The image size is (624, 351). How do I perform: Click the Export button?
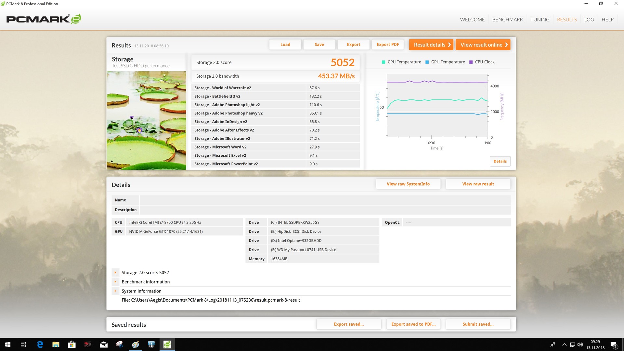tap(354, 45)
